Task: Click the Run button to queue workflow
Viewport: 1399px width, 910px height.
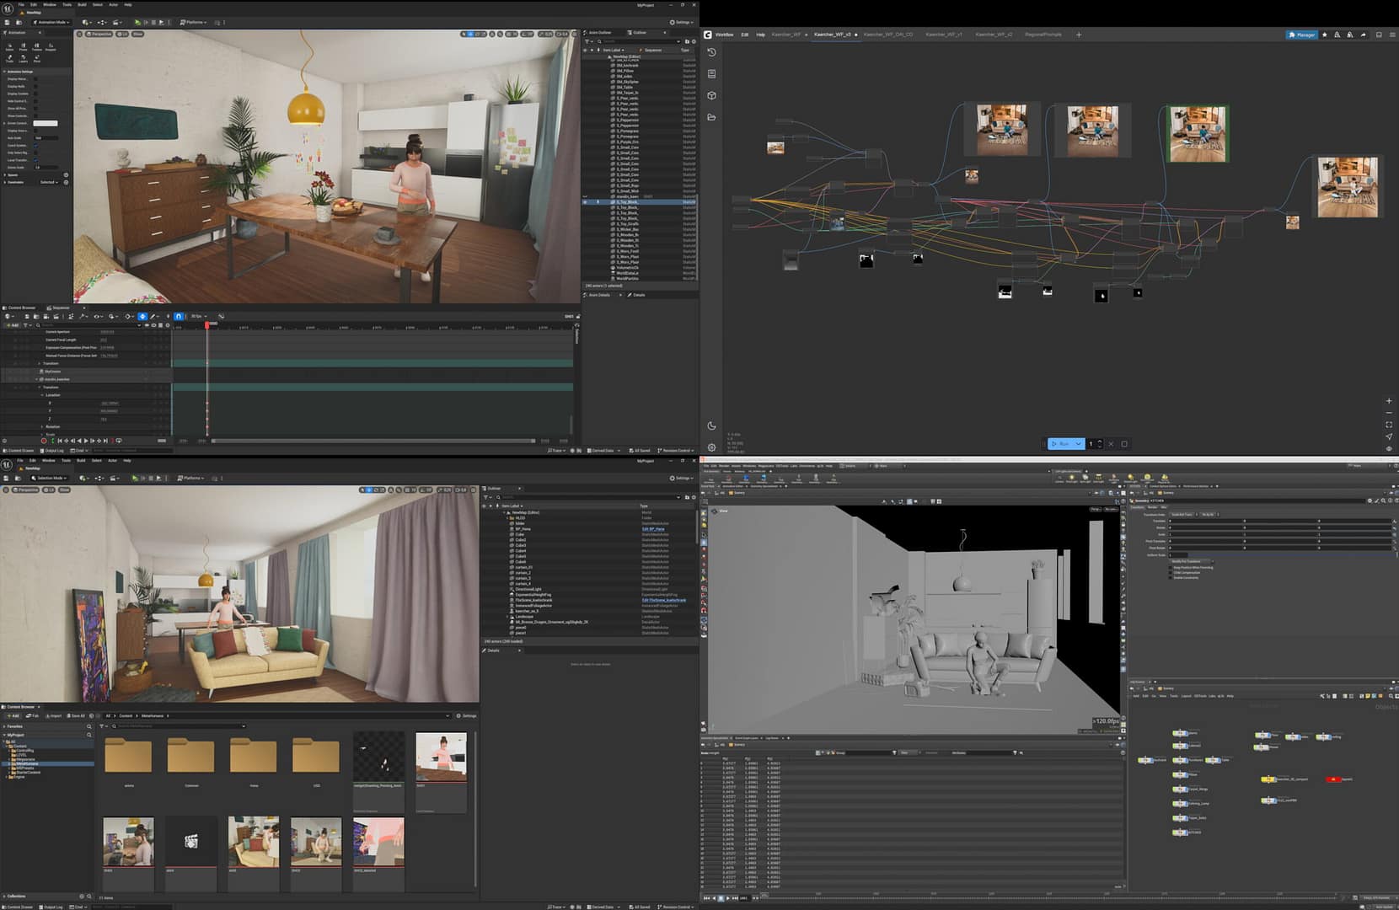Action: (x=1060, y=444)
